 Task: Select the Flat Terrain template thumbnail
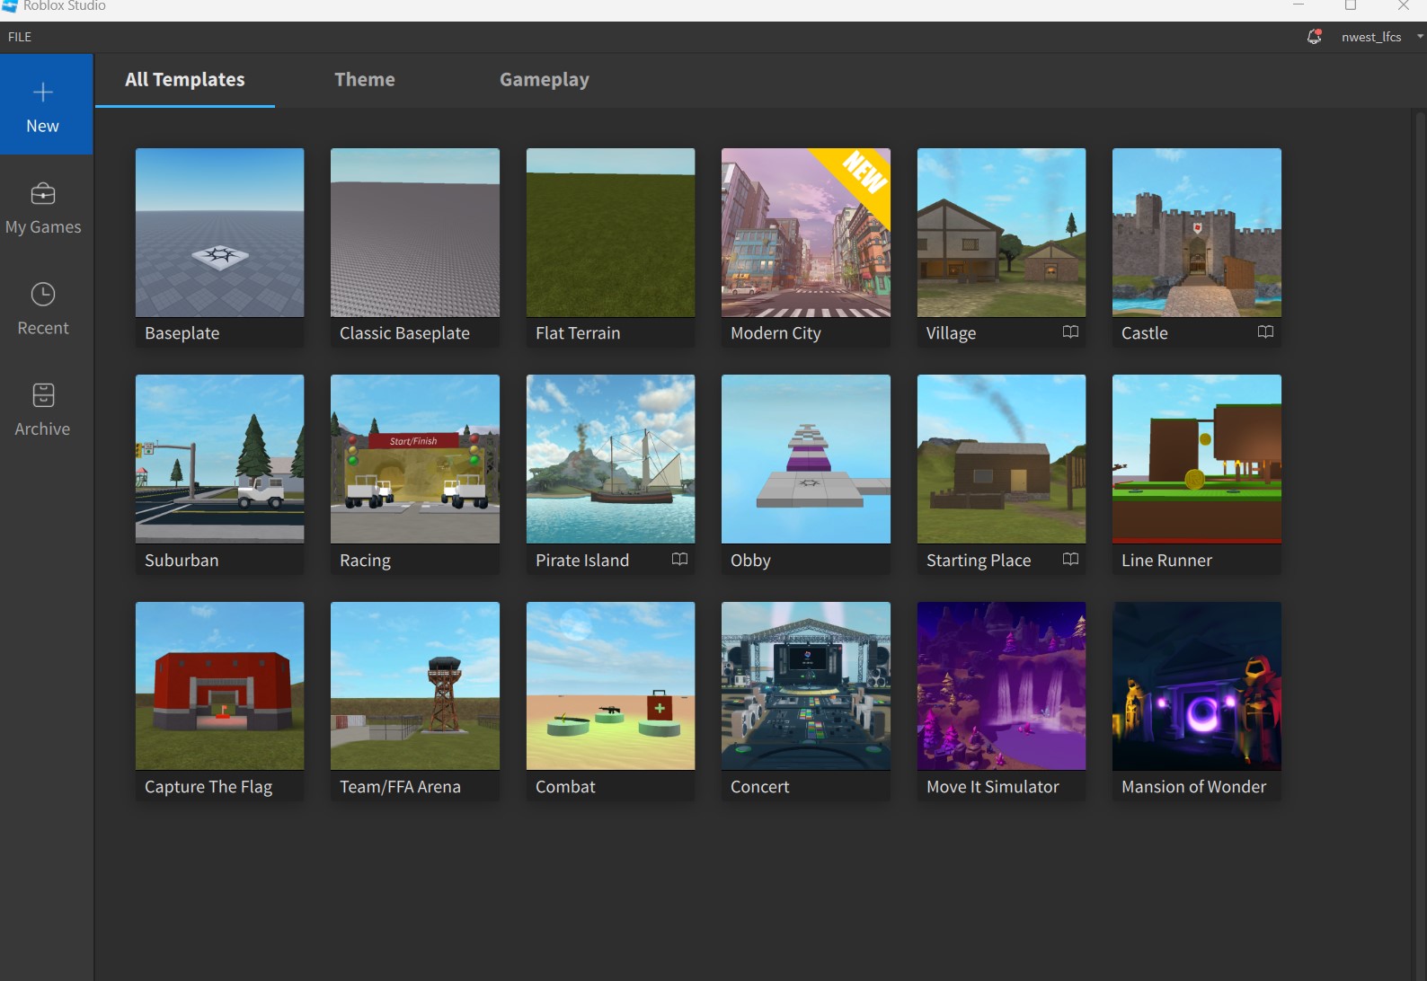611,233
